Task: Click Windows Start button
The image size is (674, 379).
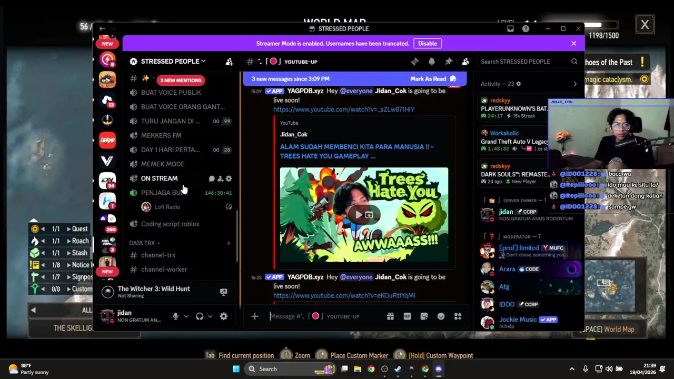Action: [236, 369]
